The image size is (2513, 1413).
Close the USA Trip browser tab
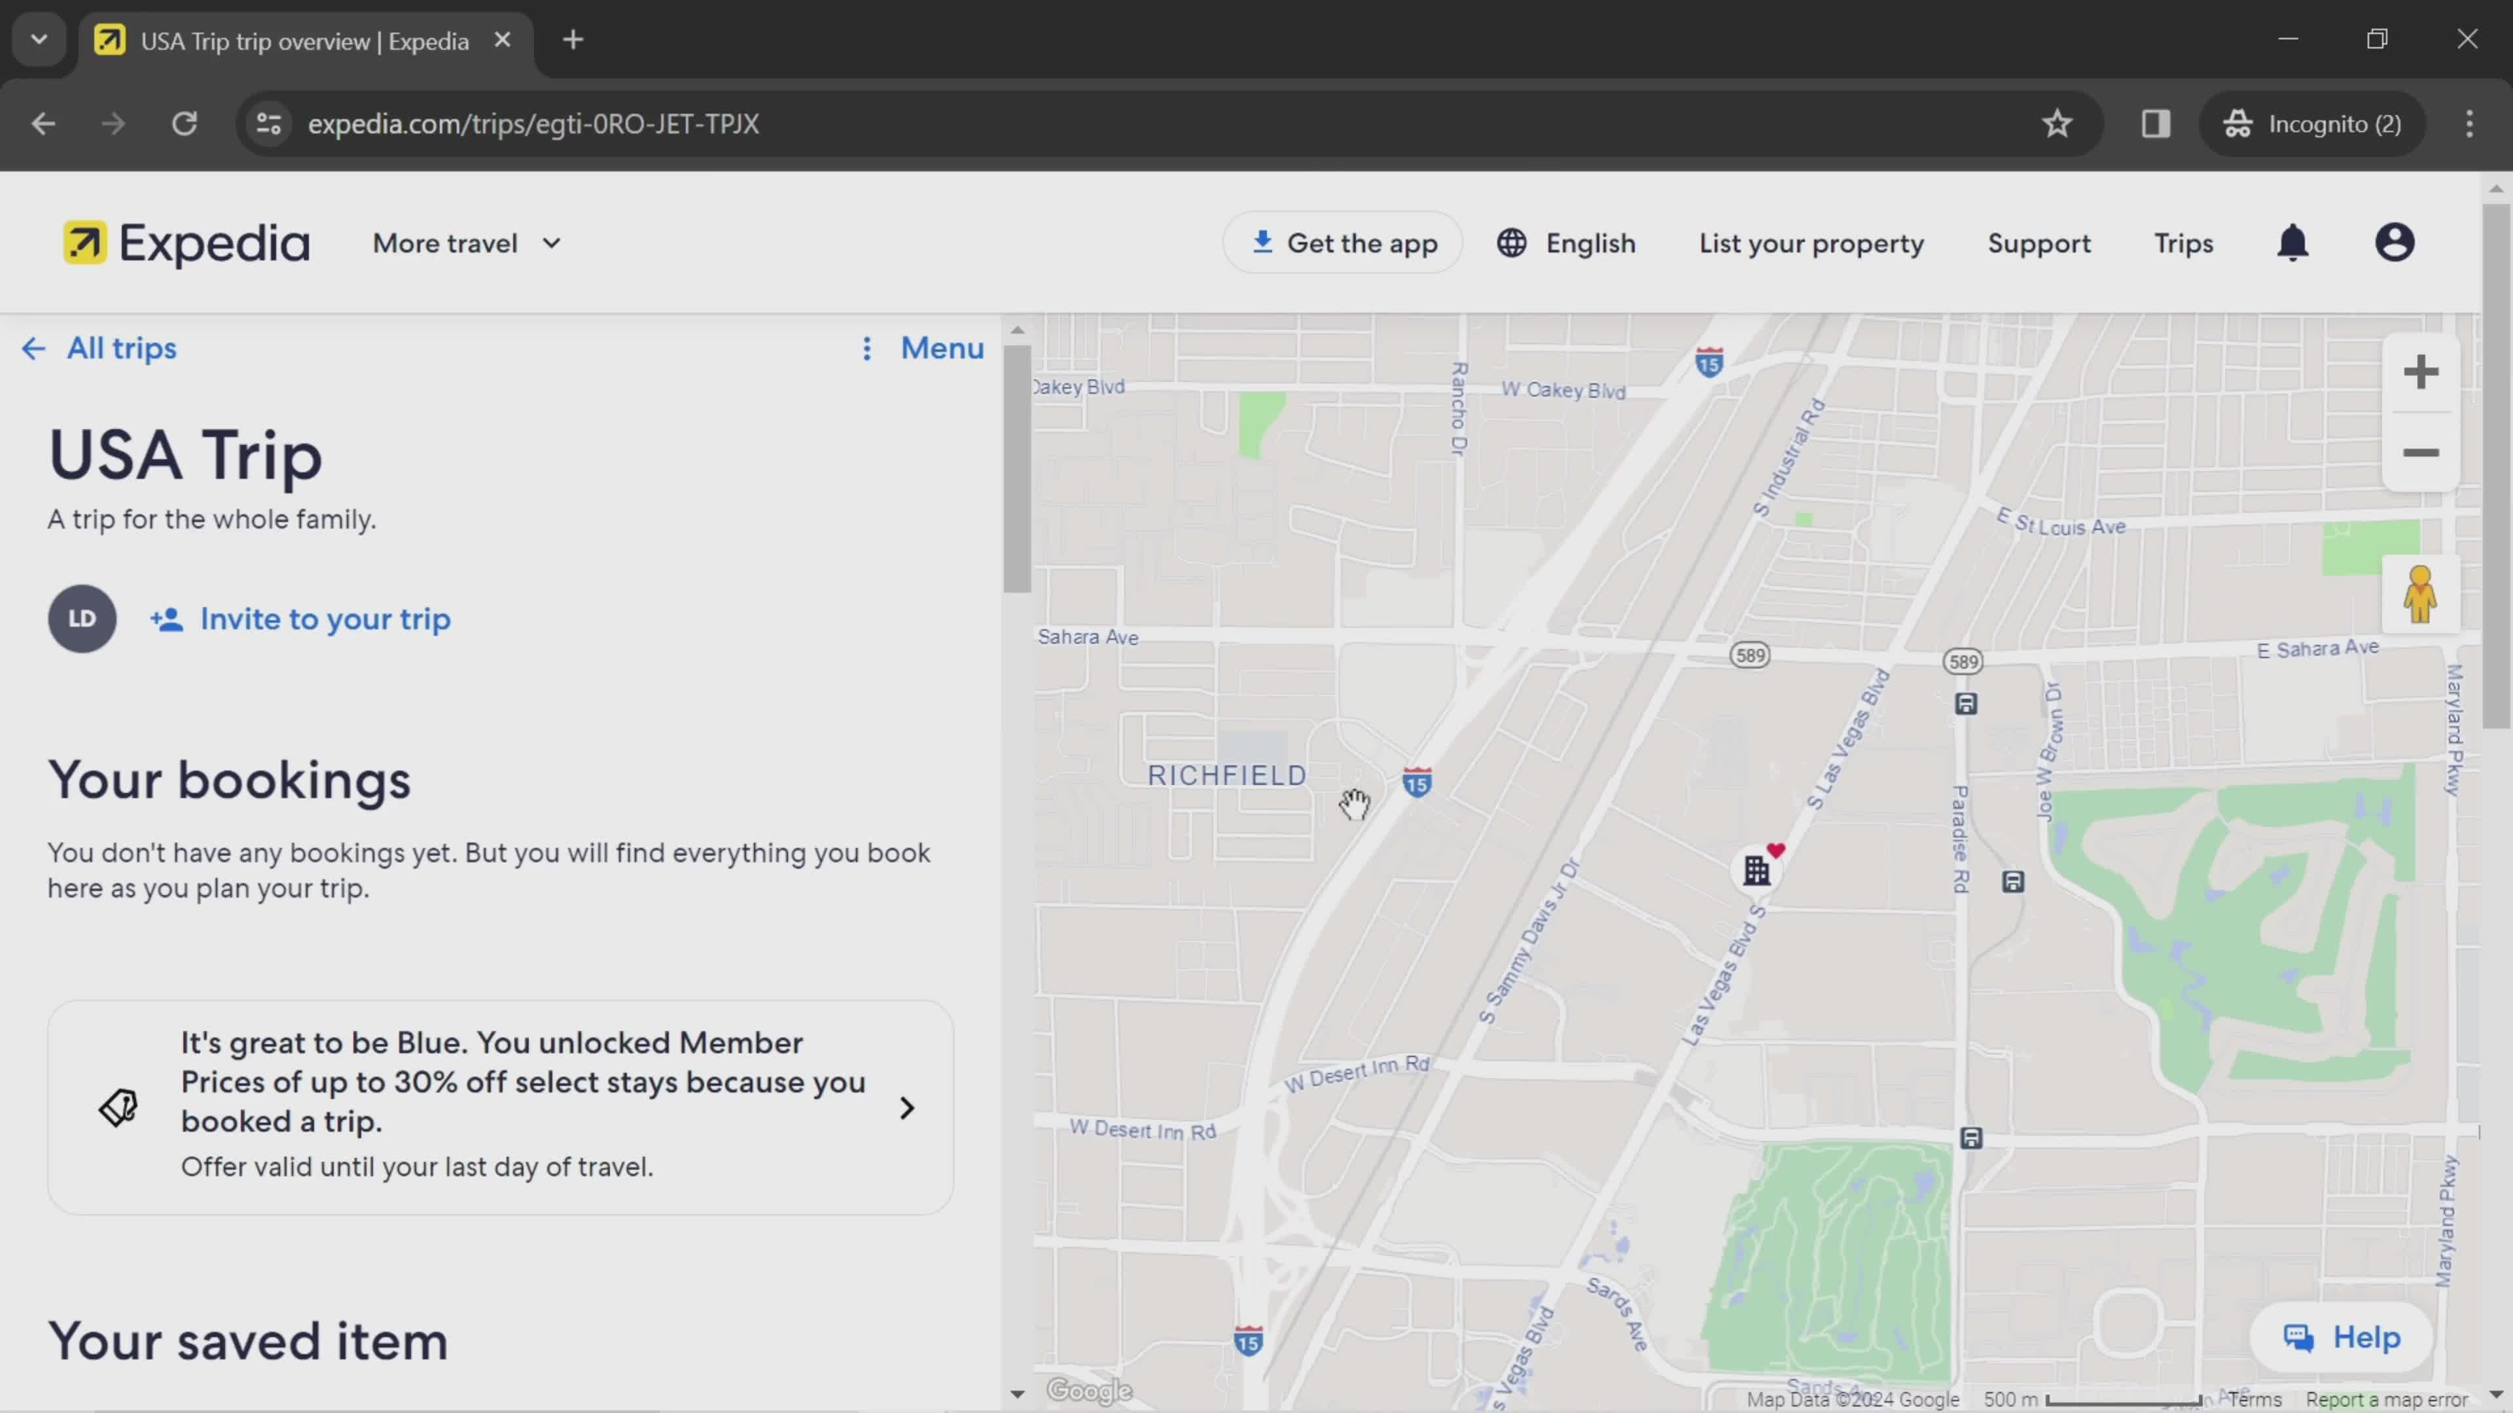[503, 40]
